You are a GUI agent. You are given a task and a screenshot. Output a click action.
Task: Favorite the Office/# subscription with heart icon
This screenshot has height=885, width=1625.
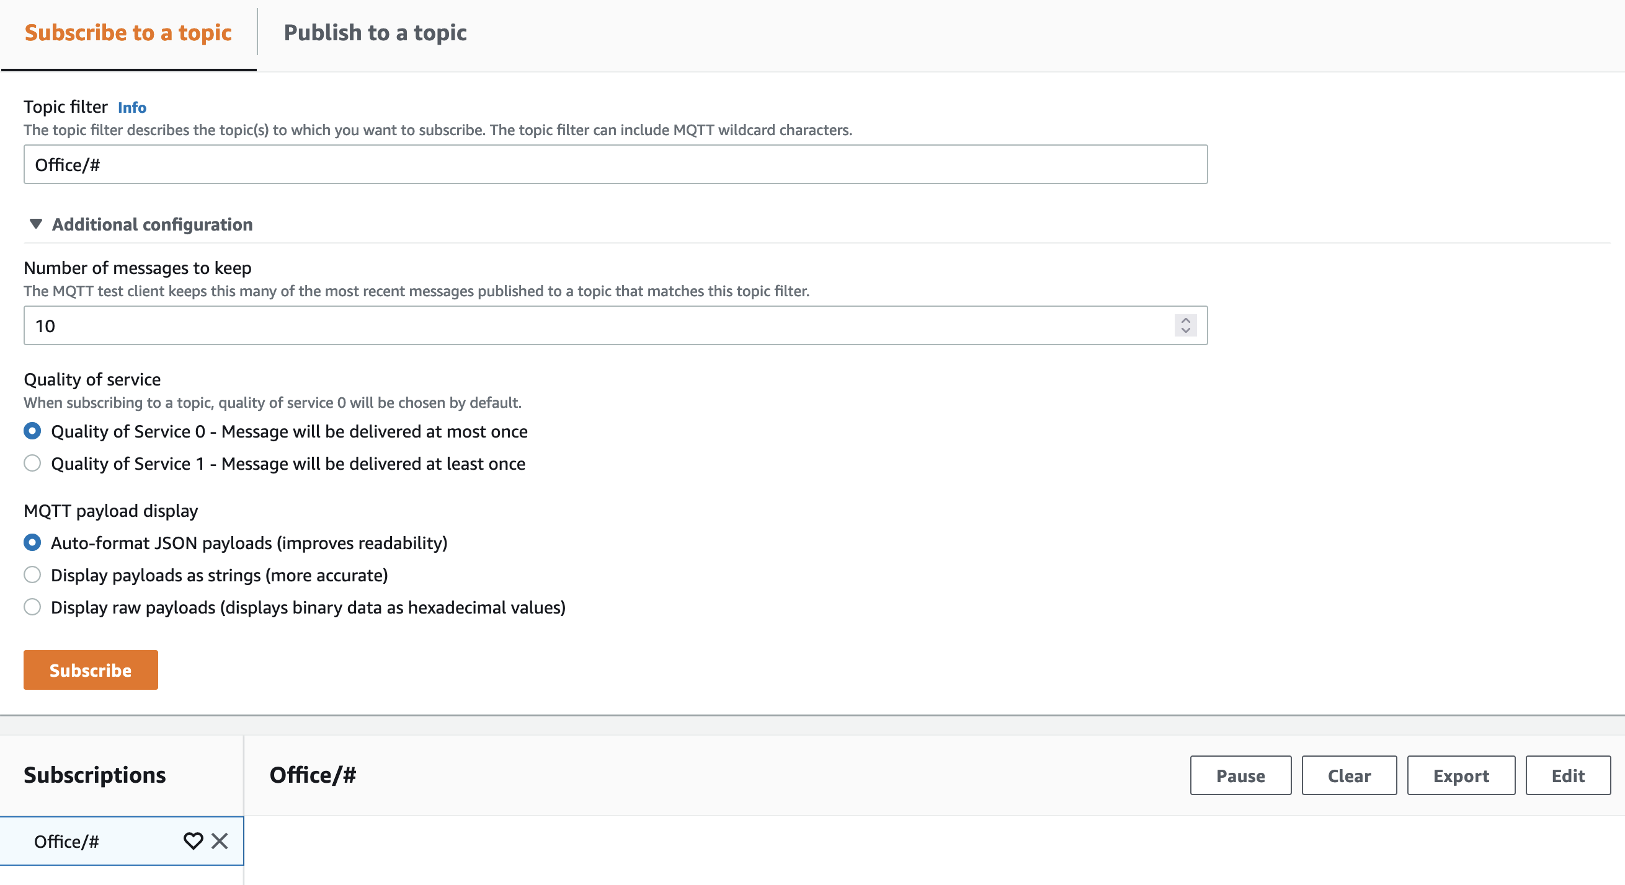tap(193, 841)
